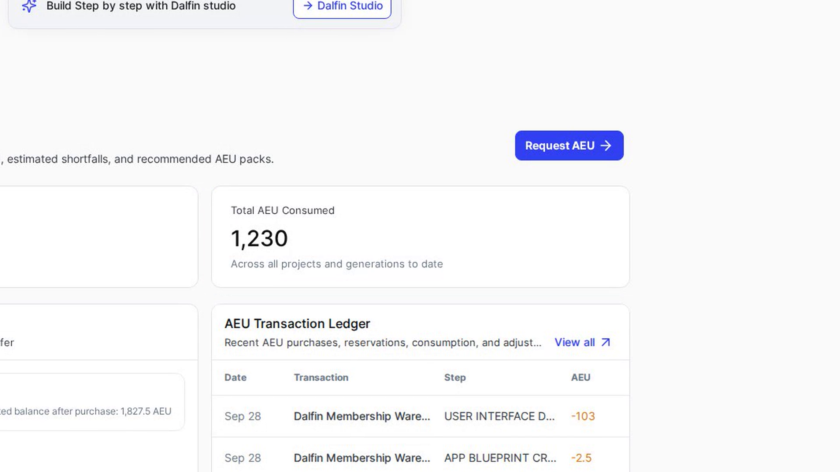Click the 1,230 total consumed value
The width and height of the screenshot is (840, 472).
(x=259, y=239)
